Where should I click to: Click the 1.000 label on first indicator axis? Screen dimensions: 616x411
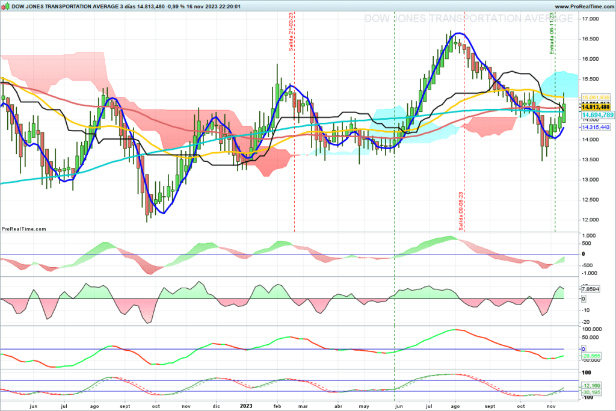click(590, 236)
